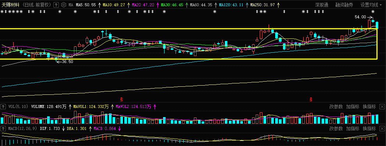Click the right red S signal marker
386x146 pixels.
point(311,99)
